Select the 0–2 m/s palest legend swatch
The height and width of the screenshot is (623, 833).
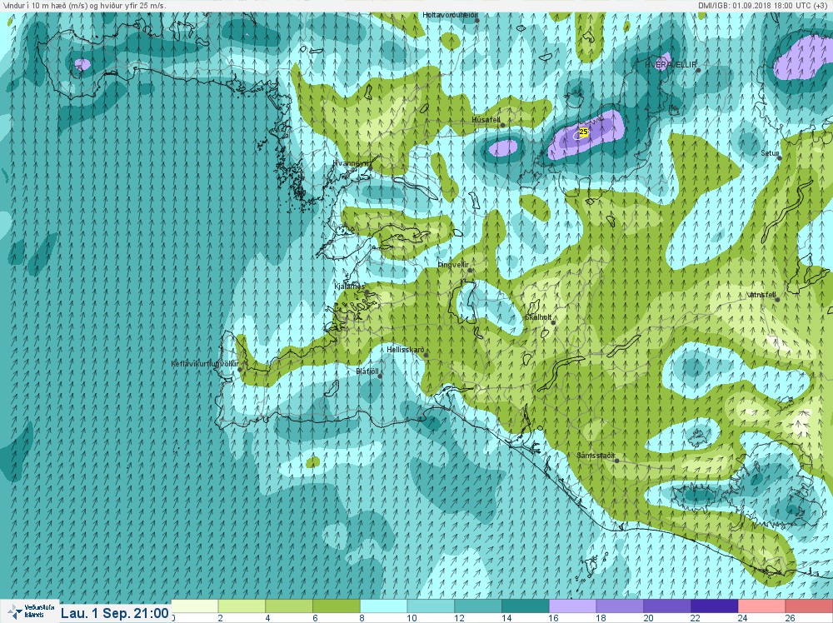[x=194, y=606]
